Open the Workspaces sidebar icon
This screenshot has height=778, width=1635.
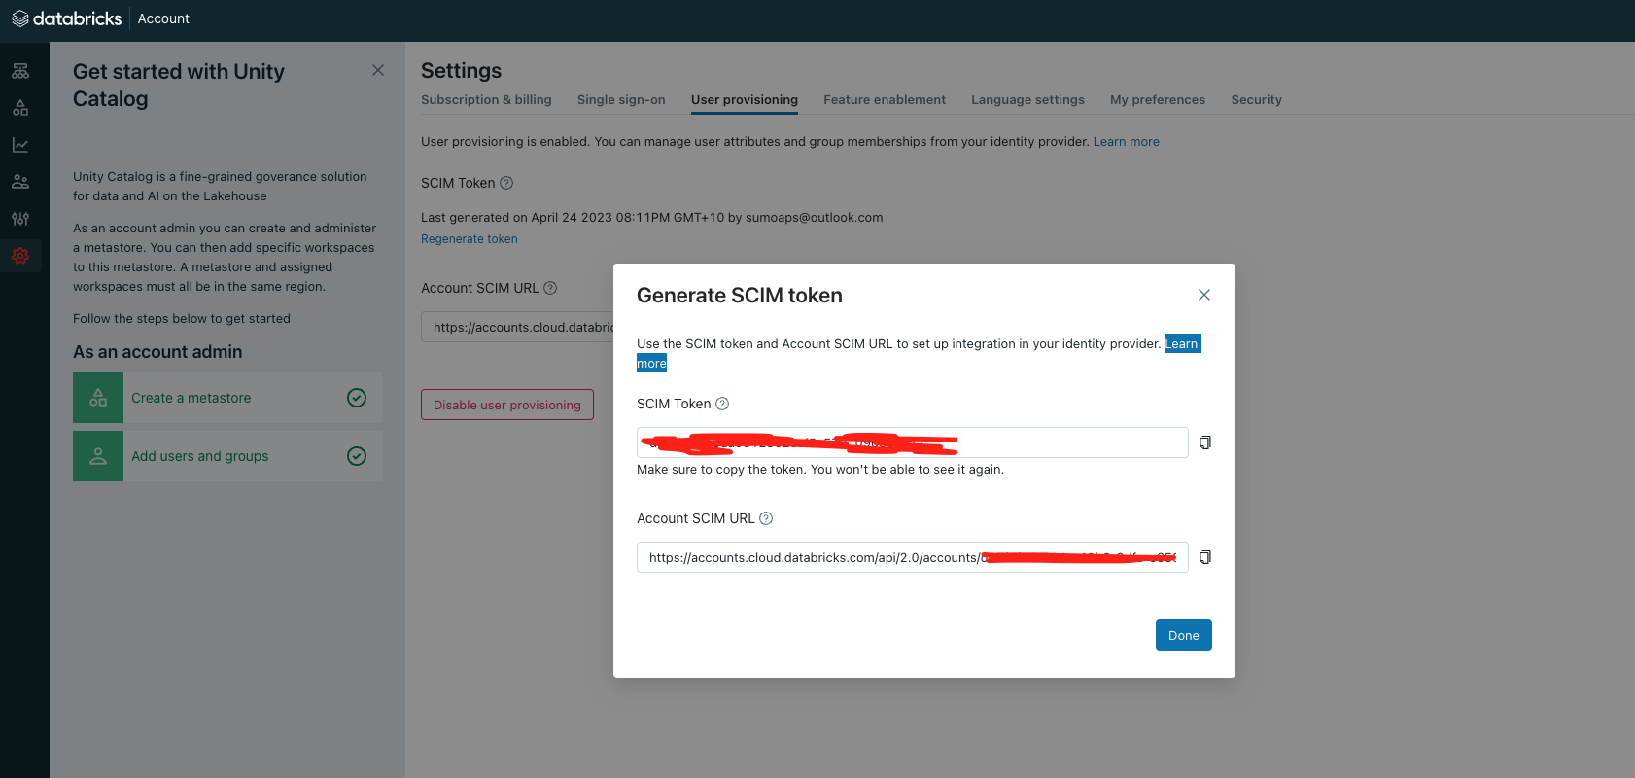[x=20, y=71]
